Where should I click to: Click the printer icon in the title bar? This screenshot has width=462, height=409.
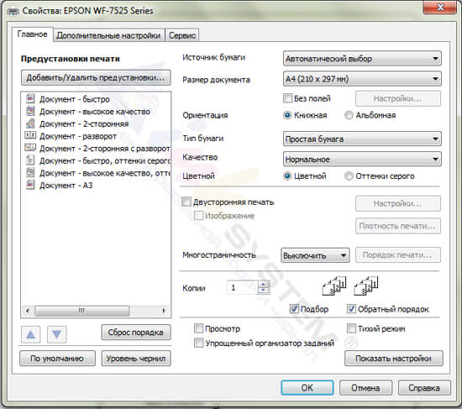13,11
